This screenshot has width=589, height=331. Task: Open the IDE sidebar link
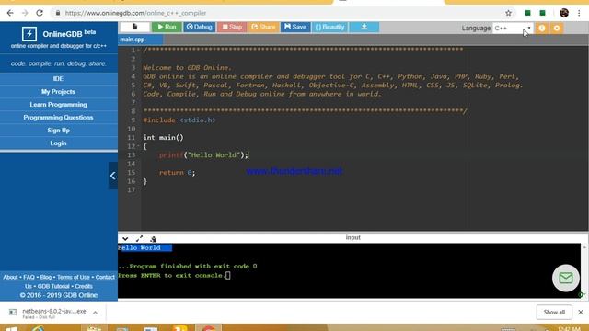coord(58,78)
